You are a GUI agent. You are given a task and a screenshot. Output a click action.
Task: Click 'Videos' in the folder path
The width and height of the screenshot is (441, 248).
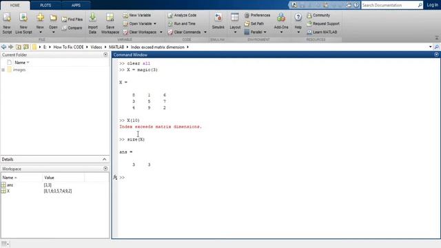click(x=96, y=47)
